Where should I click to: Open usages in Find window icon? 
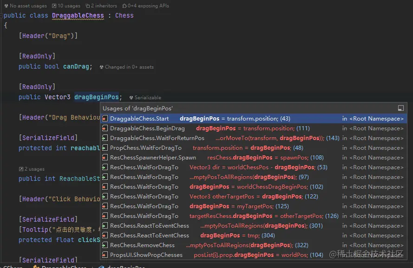(x=400, y=108)
